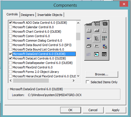This screenshot has width=131, height=117.
Task: Highlight 'Microsoft Common Dialog Control 6.0' row
Action: (37, 40)
